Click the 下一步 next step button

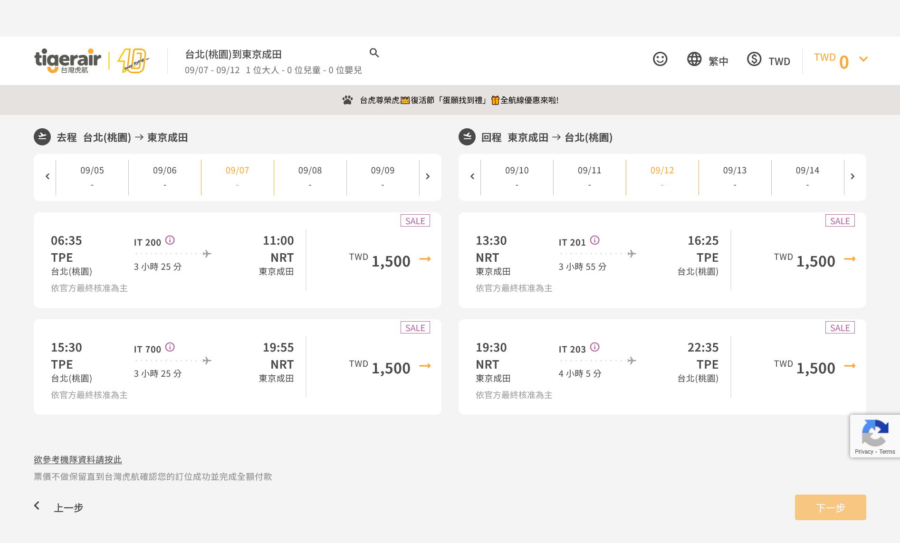tap(830, 507)
